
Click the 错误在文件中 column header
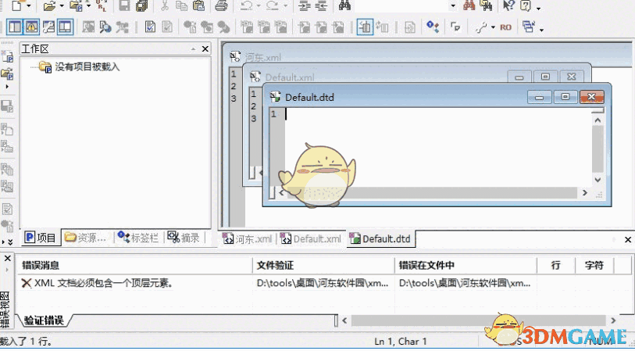(x=466, y=266)
